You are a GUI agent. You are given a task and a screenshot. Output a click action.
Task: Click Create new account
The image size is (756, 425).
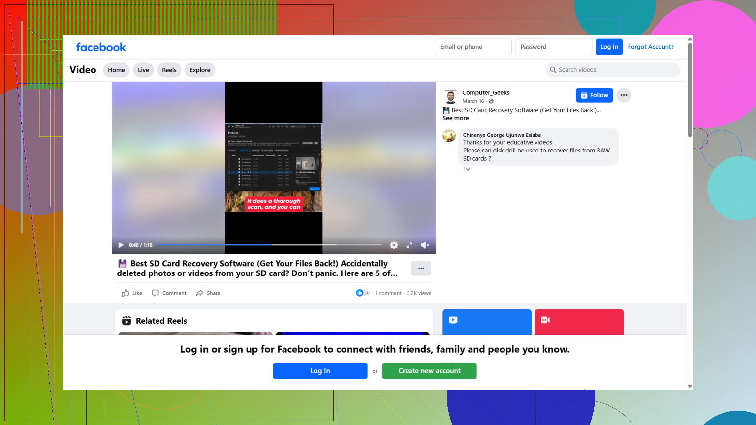click(429, 371)
